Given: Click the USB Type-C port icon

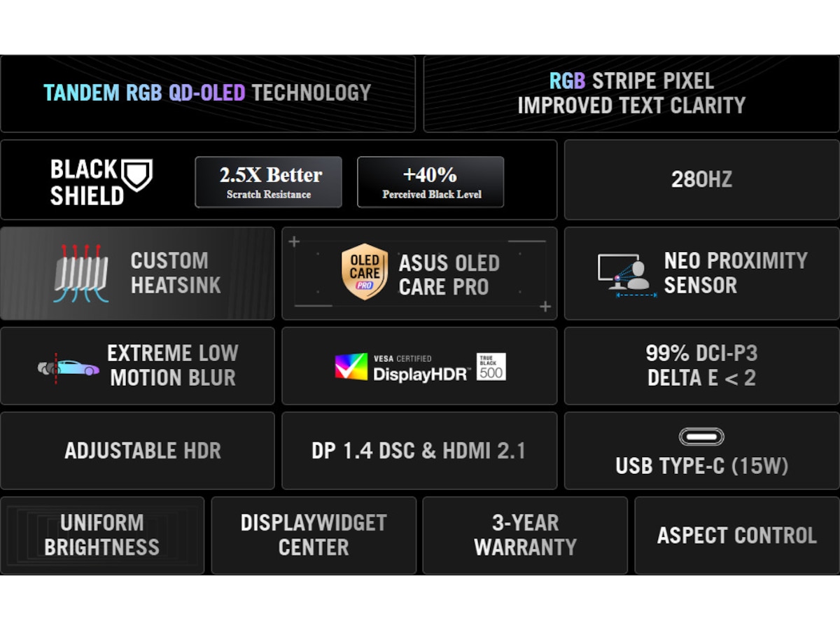Looking at the screenshot, I should pos(701,437).
